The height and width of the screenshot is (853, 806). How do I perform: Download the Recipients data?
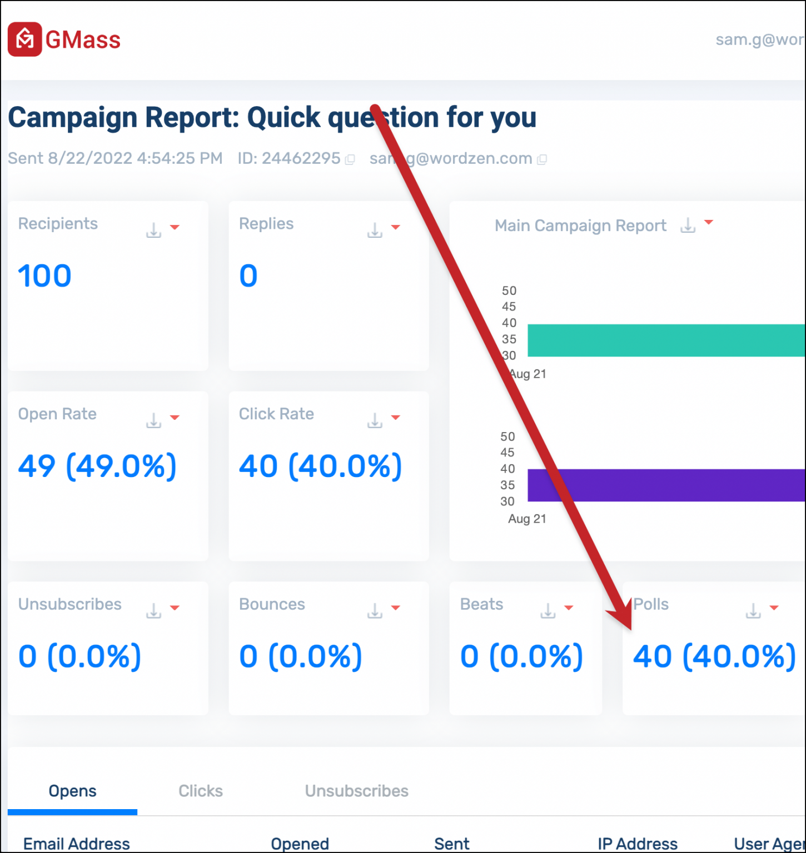tap(153, 228)
